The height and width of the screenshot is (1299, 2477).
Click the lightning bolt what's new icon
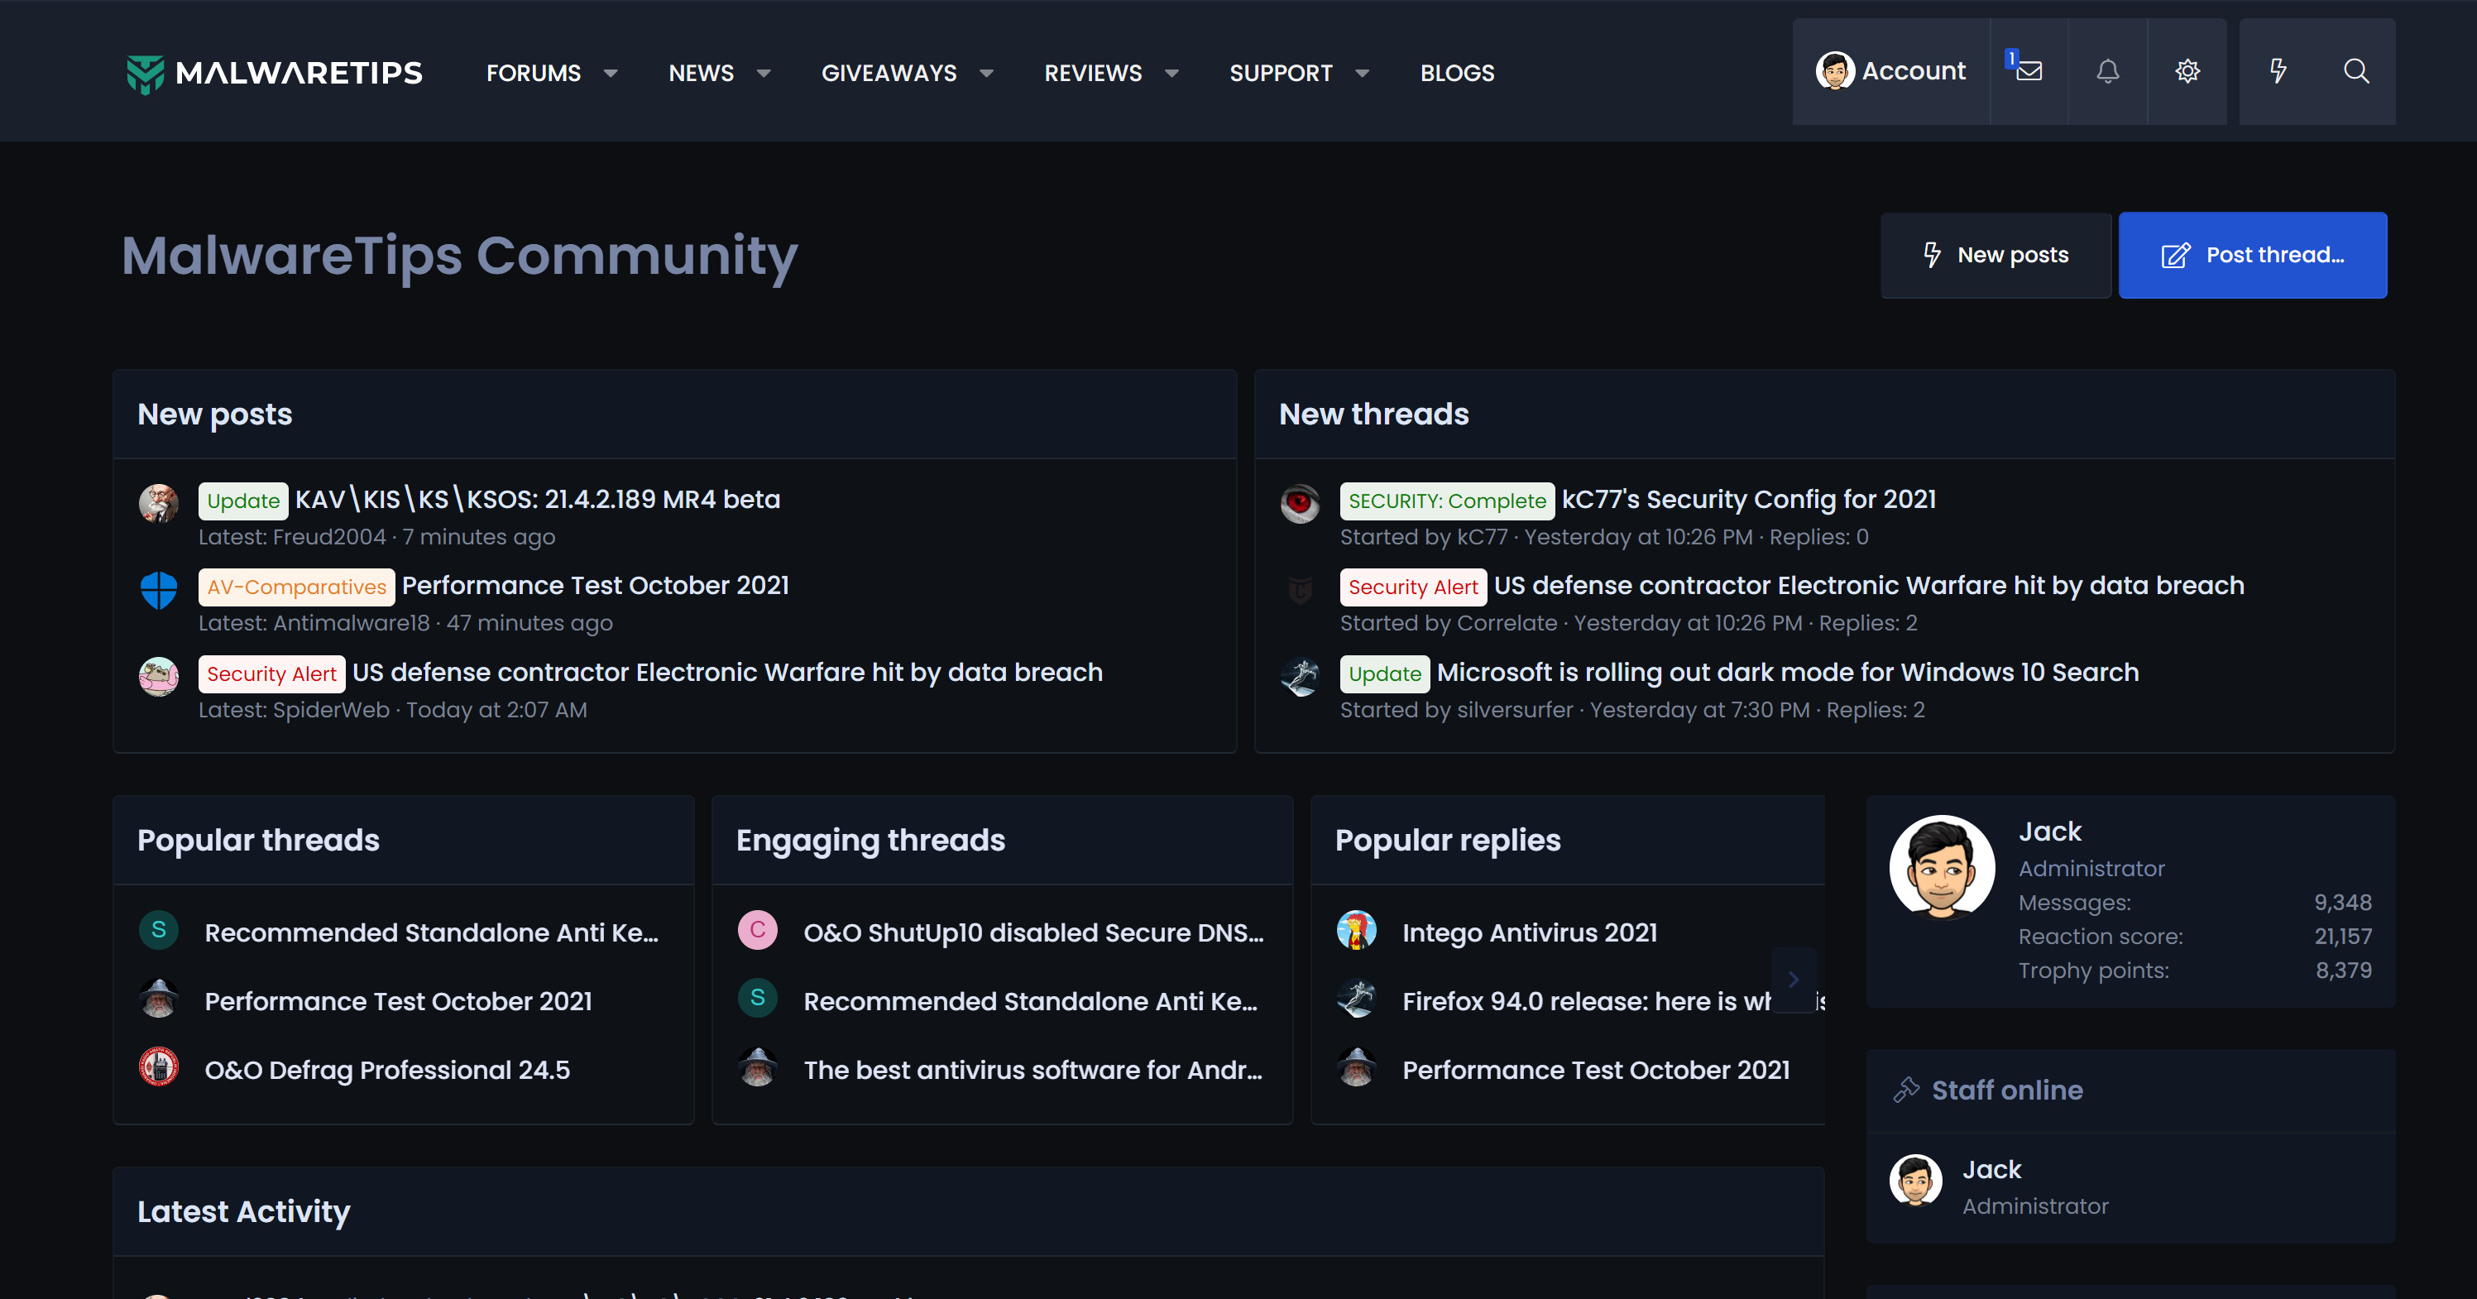pyautogui.click(x=2278, y=71)
